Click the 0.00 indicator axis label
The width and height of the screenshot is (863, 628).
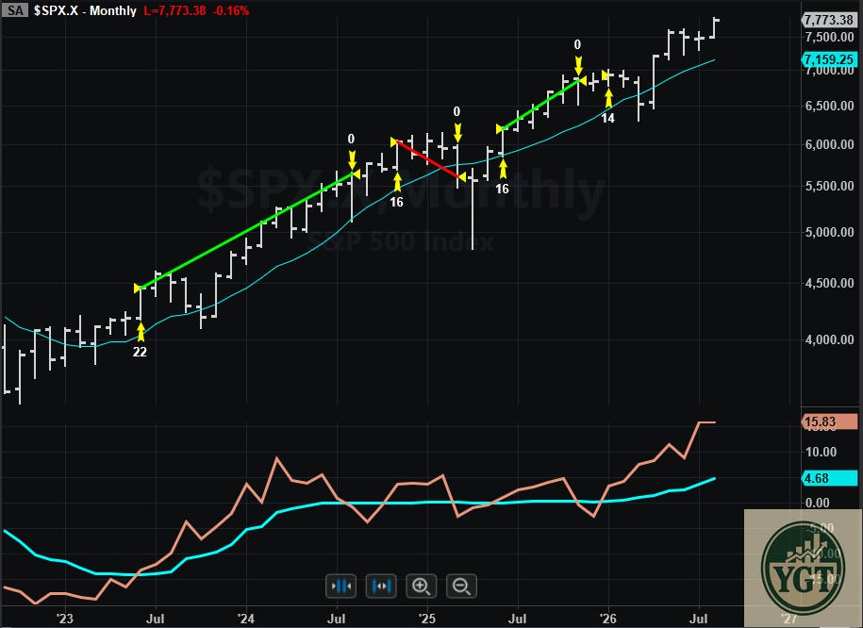click(817, 503)
